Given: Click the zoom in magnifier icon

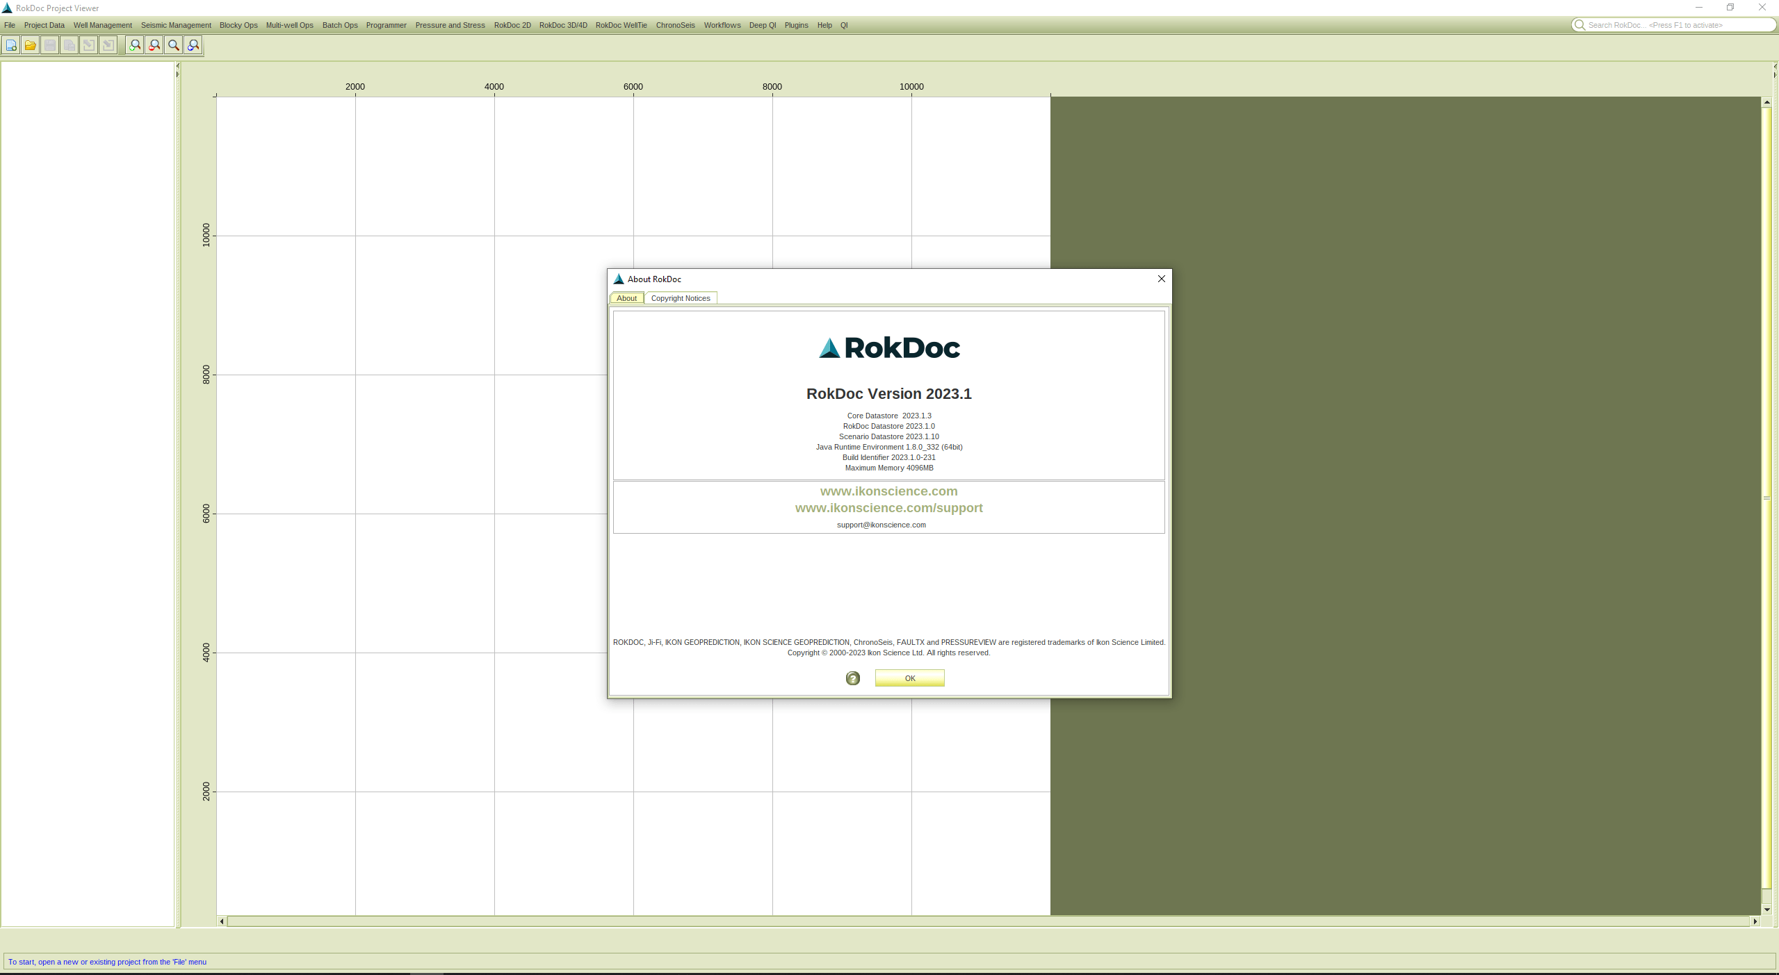Looking at the screenshot, I should click(x=135, y=45).
